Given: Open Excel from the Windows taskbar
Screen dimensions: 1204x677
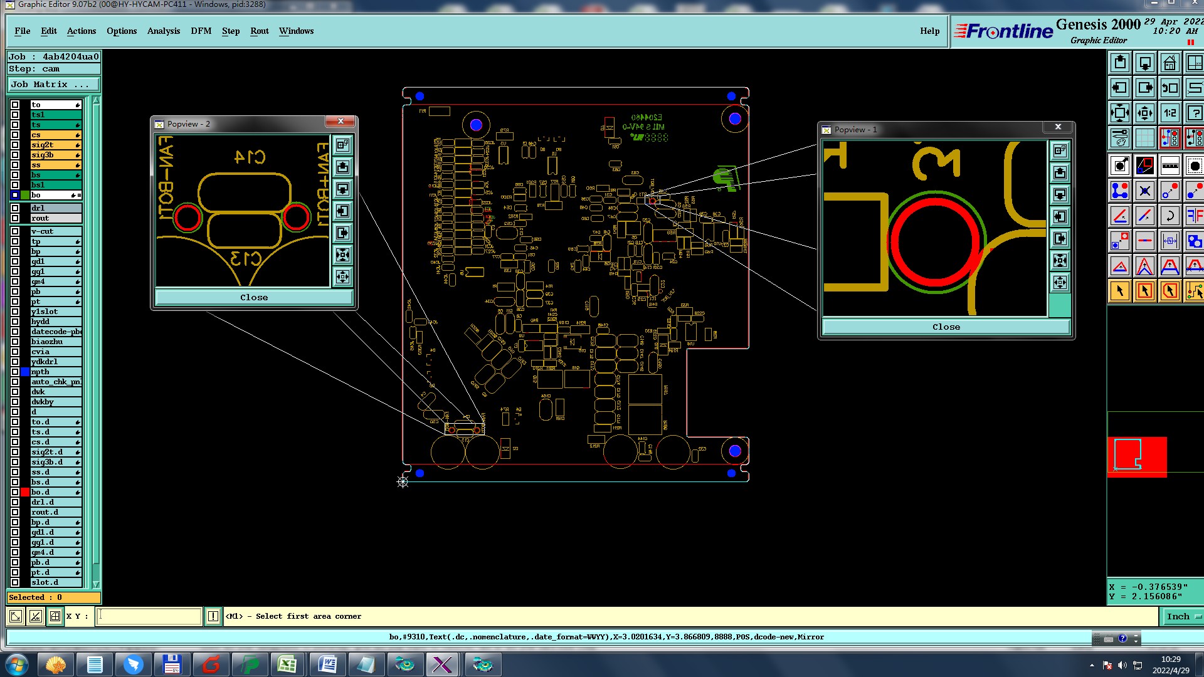Looking at the screenshot, I should [287, 664].
